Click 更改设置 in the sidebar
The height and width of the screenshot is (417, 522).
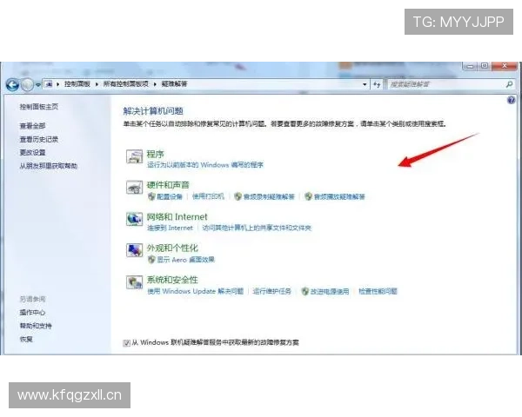(x=33, y=152)
